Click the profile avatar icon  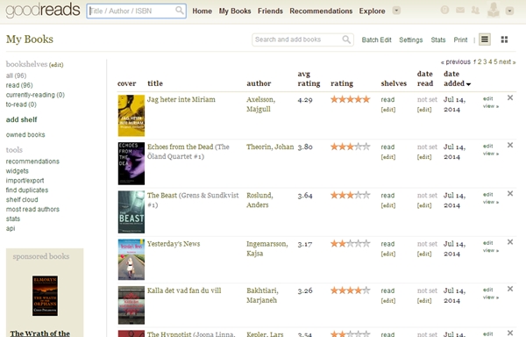(494, 10)
